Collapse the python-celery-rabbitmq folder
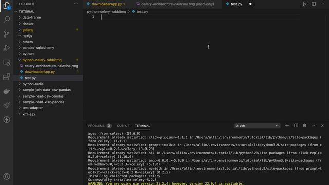This screenshot has height=185, width=329. 42,60
